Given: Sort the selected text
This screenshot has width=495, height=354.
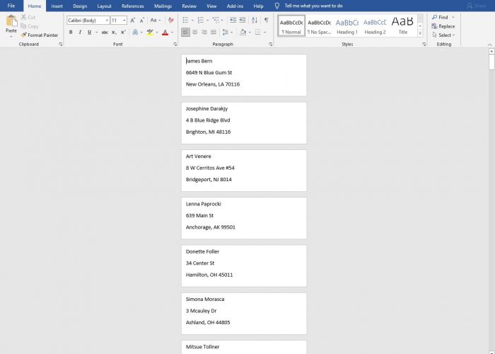Looking at the screenshot, I should pos(255,21).
